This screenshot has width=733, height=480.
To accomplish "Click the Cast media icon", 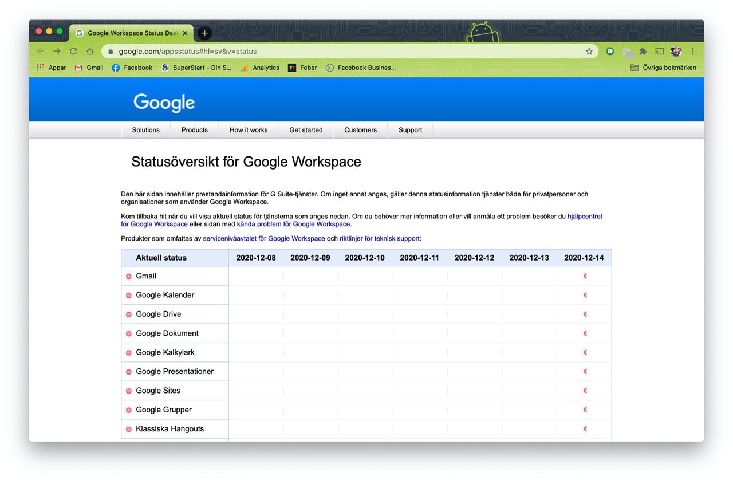I will [659, 51].
